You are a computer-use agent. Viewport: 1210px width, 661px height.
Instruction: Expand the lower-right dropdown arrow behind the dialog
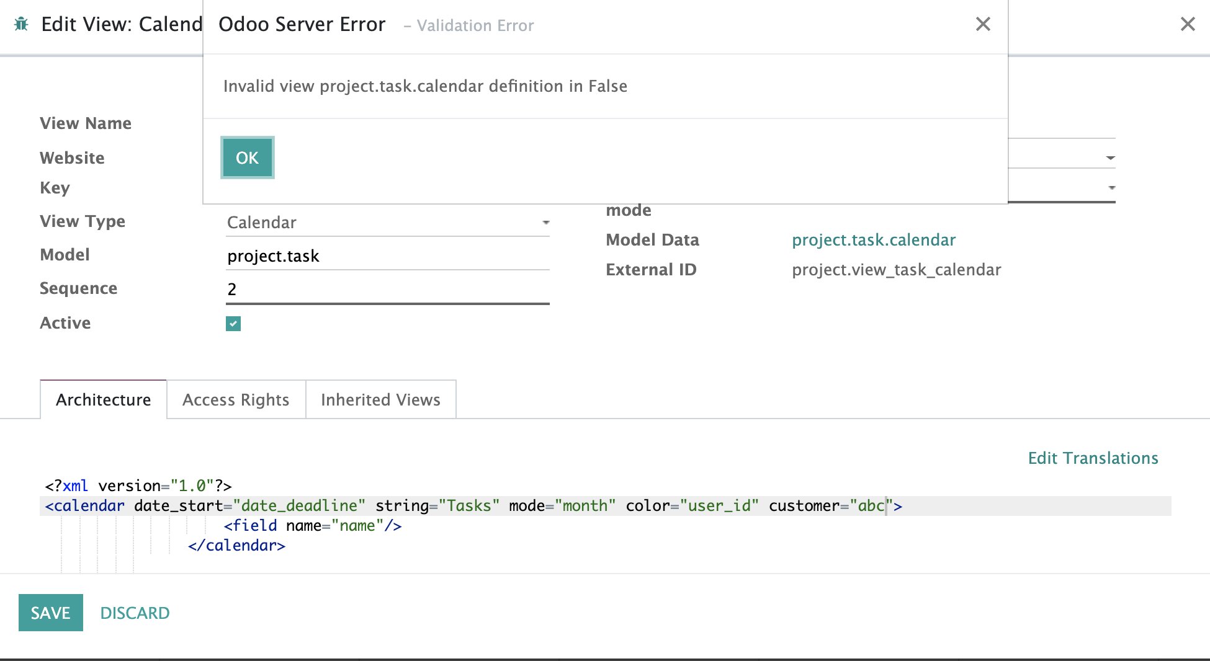[x=1112, y=187]
